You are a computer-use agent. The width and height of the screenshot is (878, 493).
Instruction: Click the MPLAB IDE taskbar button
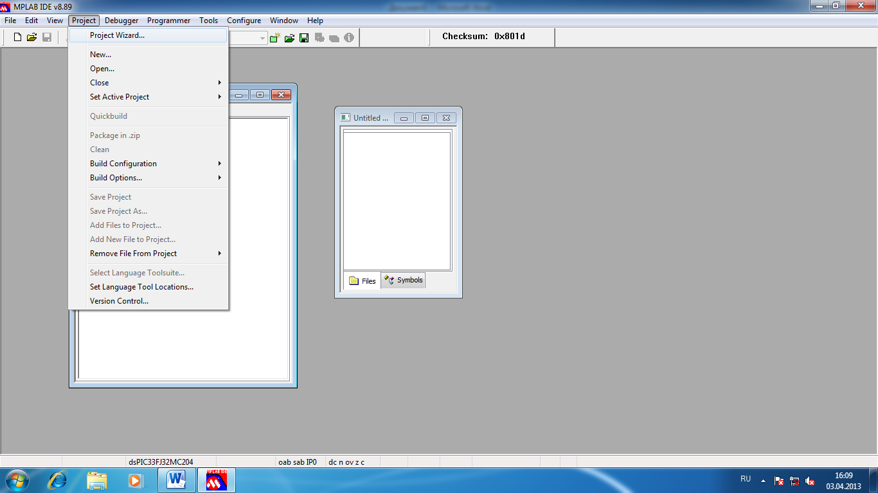tap(217, 480)
